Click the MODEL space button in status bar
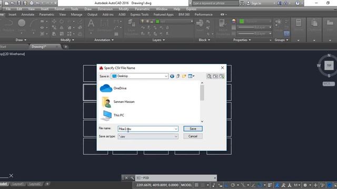The width and height of the screenshot is (337, 189). pos(186,185)
